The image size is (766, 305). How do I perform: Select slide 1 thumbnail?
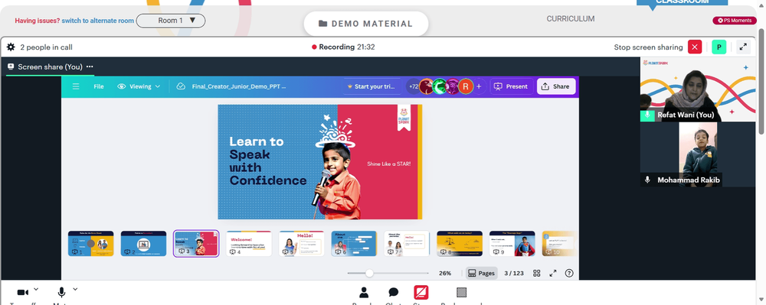pos(91,244)
